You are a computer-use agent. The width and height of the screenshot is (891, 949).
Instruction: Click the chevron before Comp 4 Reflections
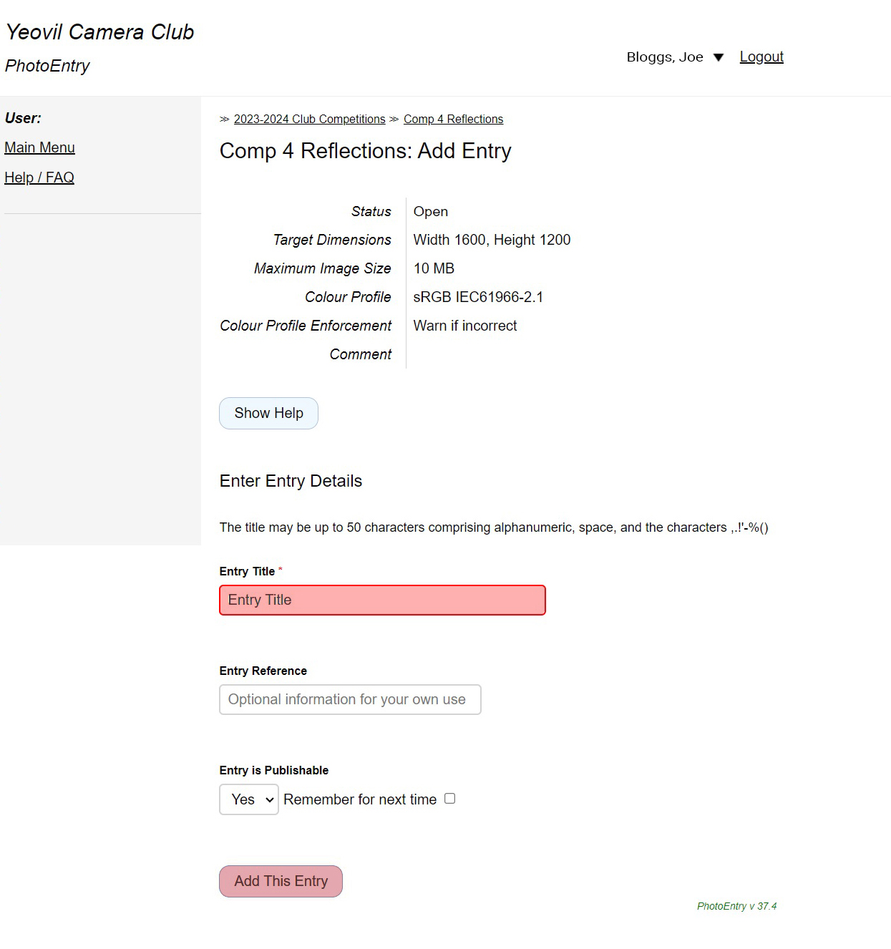(x=394, y=120)
